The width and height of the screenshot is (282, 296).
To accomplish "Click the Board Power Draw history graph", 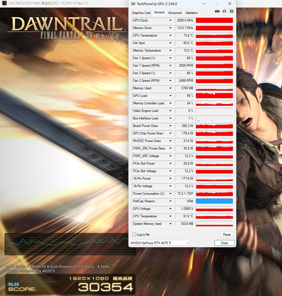I will (214, 126).
